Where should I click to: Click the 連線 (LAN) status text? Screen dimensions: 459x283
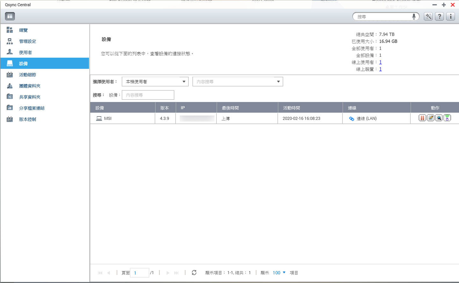pos(367,118)
